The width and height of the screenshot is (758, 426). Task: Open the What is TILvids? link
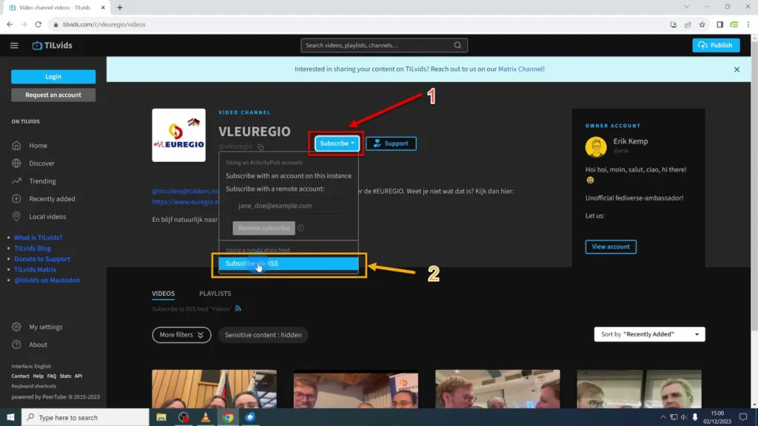coord(38,237)
